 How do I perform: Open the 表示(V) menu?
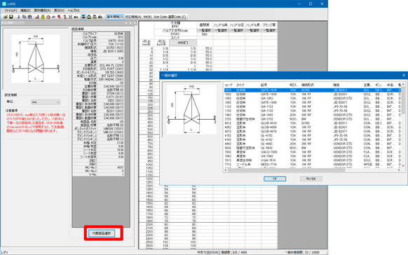click(59, 11)
